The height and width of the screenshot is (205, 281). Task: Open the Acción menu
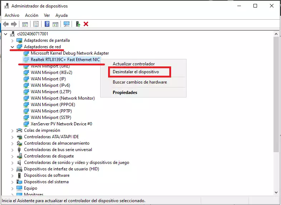point(32,15)
